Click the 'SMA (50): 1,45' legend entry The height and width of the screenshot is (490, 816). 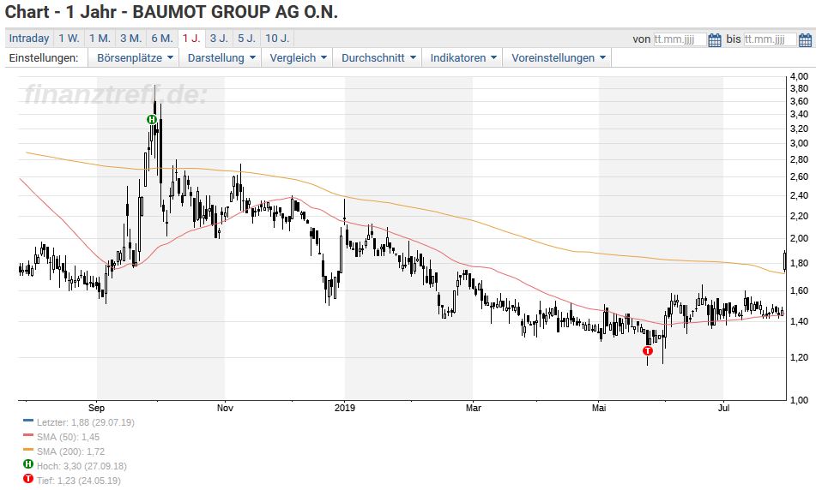pyautogui.click(x=68, y=437)
